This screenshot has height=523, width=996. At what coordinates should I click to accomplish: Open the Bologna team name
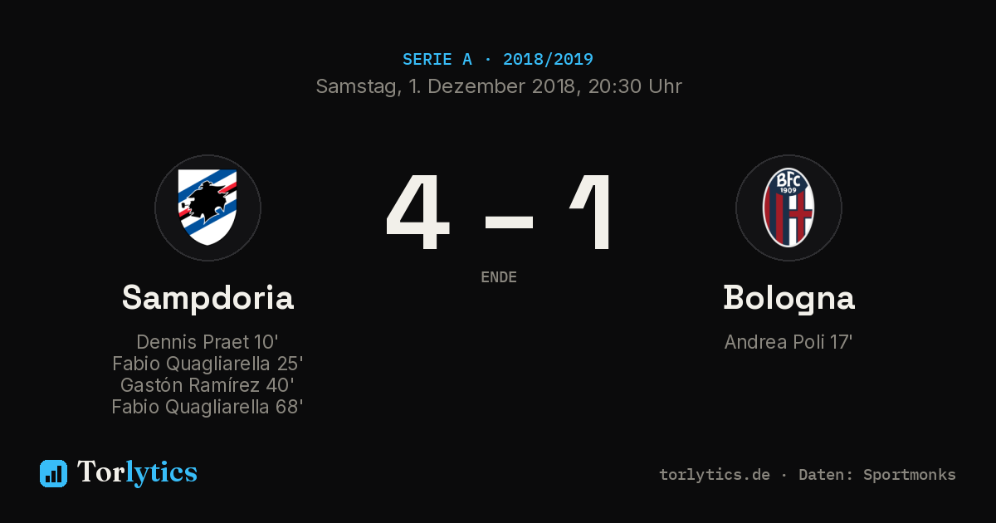coord(788,297)
